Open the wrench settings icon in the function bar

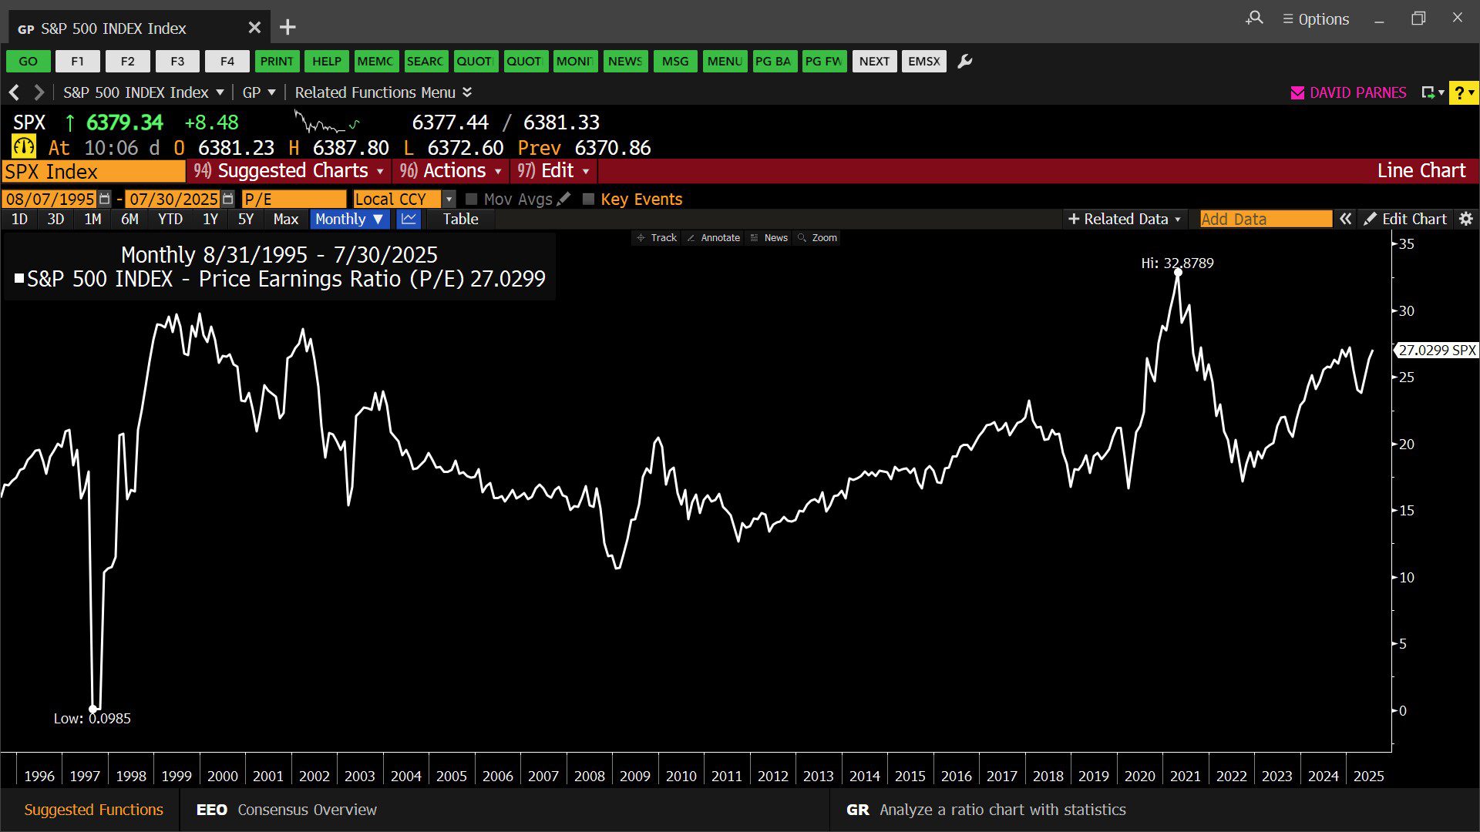[x=964, y=61]
